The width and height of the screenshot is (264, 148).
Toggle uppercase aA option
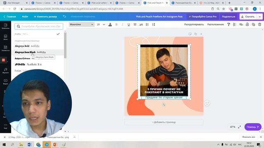tap(141, 25)
